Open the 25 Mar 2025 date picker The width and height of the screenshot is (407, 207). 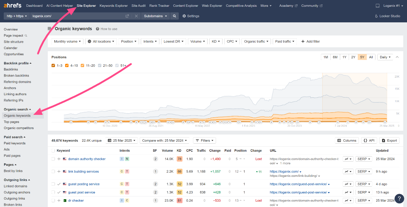pos(122,140)
